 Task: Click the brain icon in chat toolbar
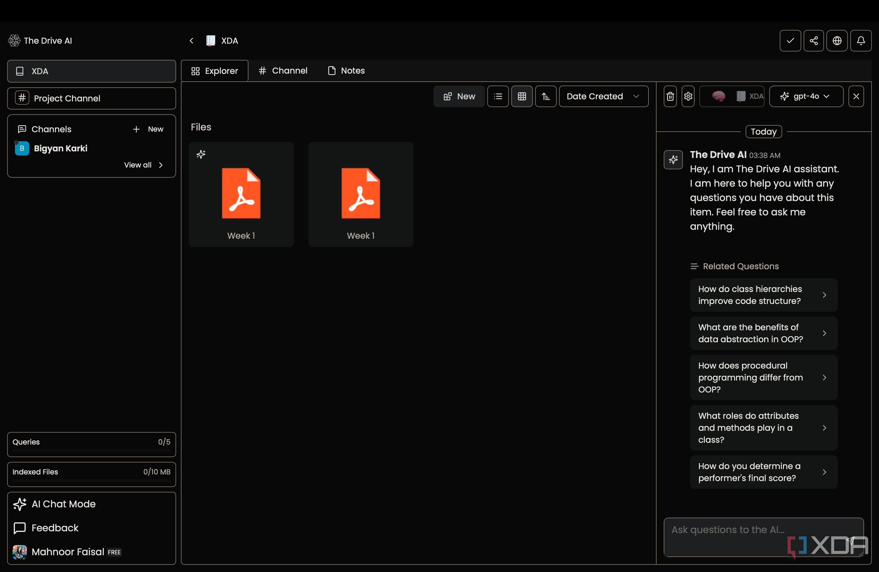tap(718, 96)
